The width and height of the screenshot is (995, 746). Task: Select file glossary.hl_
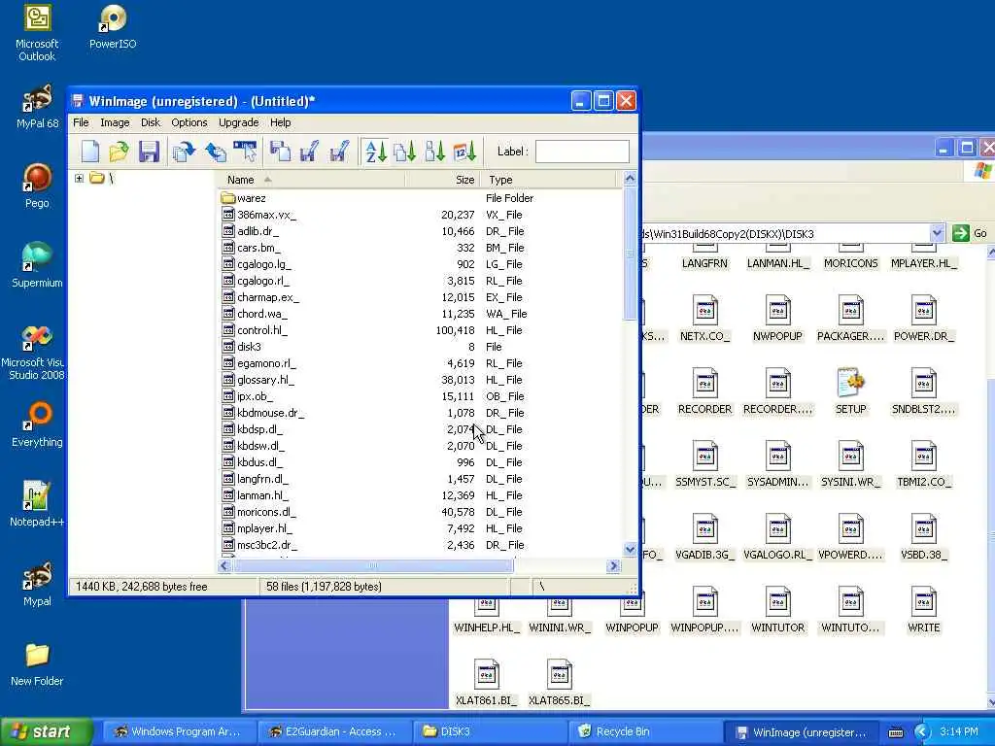(258, 380)
